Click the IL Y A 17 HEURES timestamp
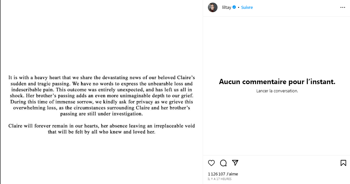The width and height of the screenshot is (350, 184). (219, 179)
